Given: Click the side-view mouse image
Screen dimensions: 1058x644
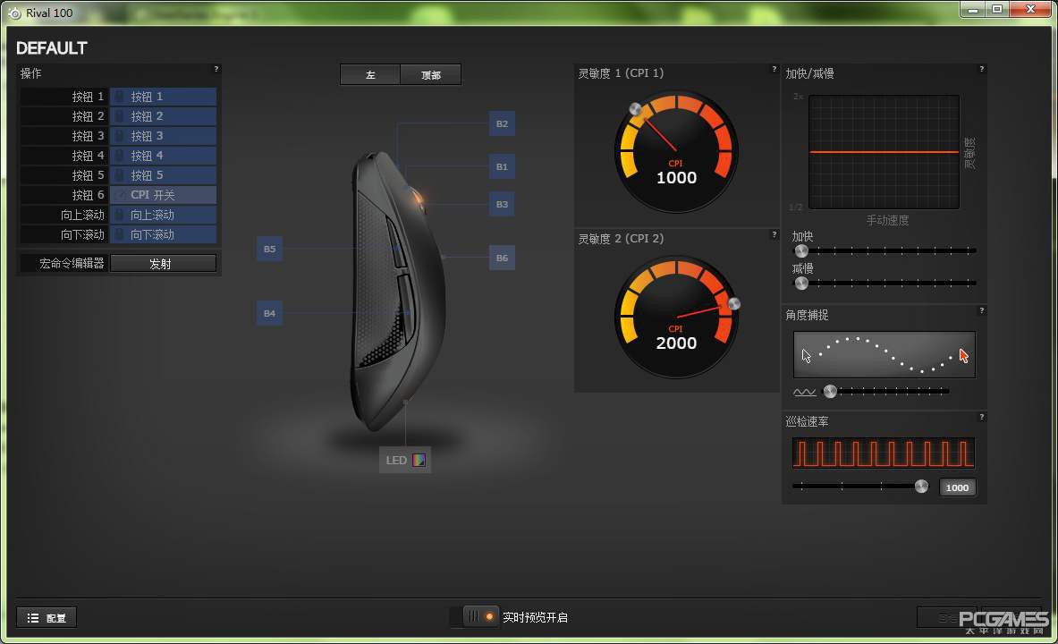Looking at the screenshot, I should (x=398, y=292).
